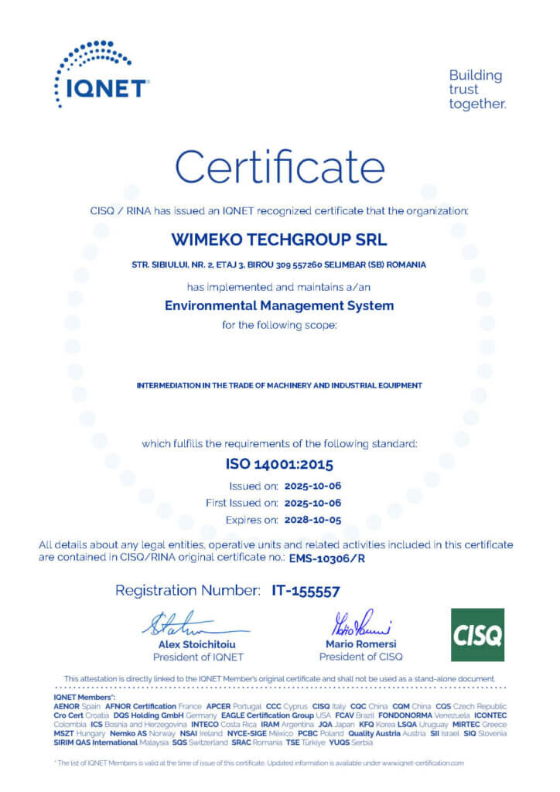Click 'which fulfills the requirements' line
This screenshot has width=560, height=792.
[279, 444]
